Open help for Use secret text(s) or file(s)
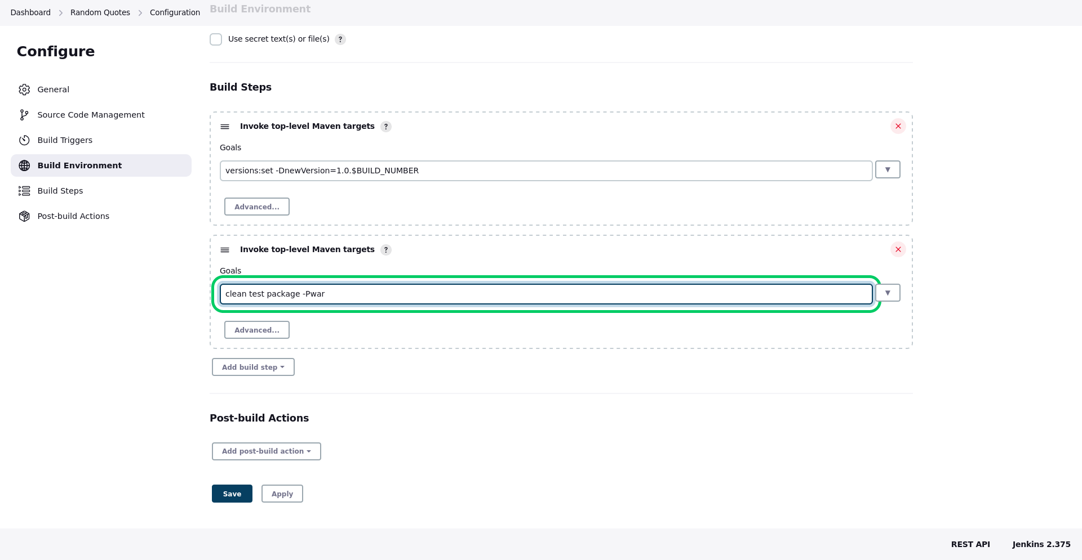Screen dimensions: 1082x560 340,39
